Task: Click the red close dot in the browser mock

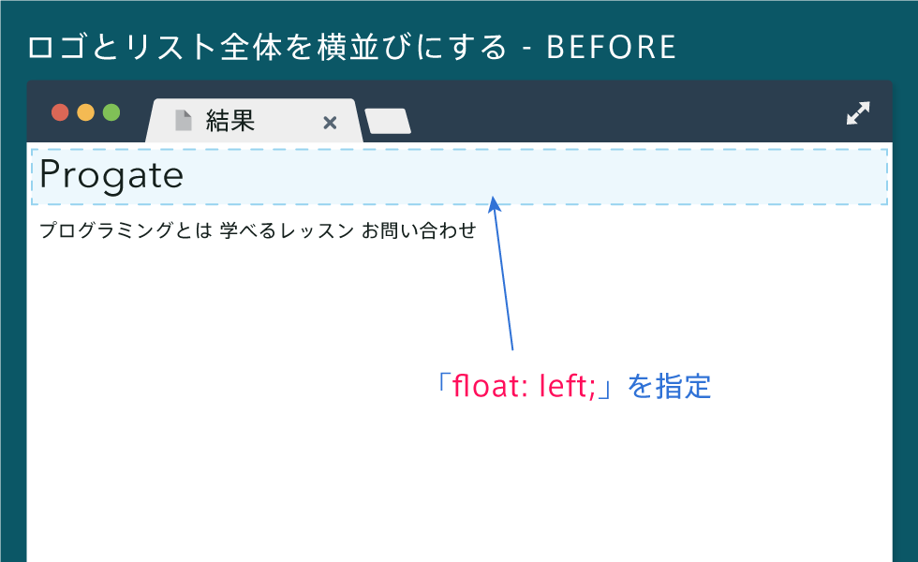Action: click(60, 112)
